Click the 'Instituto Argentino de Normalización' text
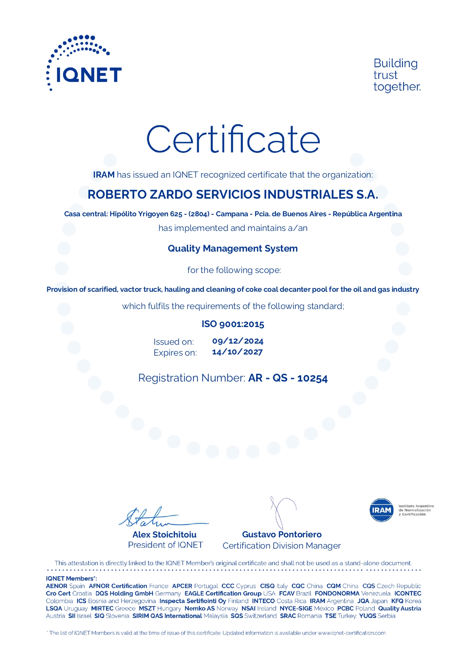The height and width of the screenshot is (659, 466). [416, 510]
